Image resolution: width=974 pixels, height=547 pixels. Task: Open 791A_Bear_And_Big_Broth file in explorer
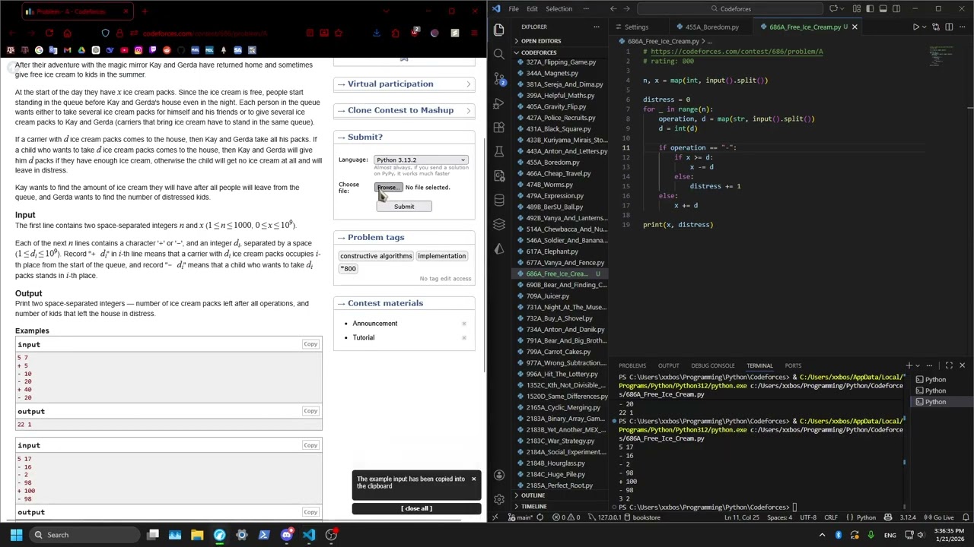click(561, 340)
